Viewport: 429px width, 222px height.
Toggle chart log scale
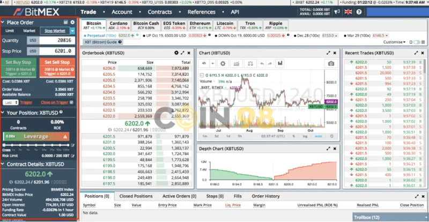(x=305, y=136)
